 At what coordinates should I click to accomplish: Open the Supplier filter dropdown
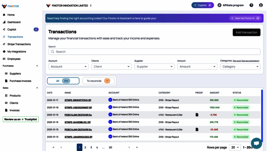(x=154, y=67)
